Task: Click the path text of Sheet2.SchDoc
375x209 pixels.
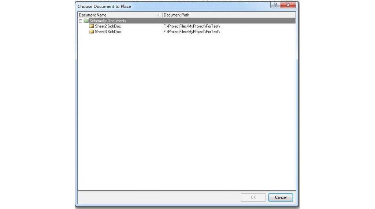Action: point(192,26)
